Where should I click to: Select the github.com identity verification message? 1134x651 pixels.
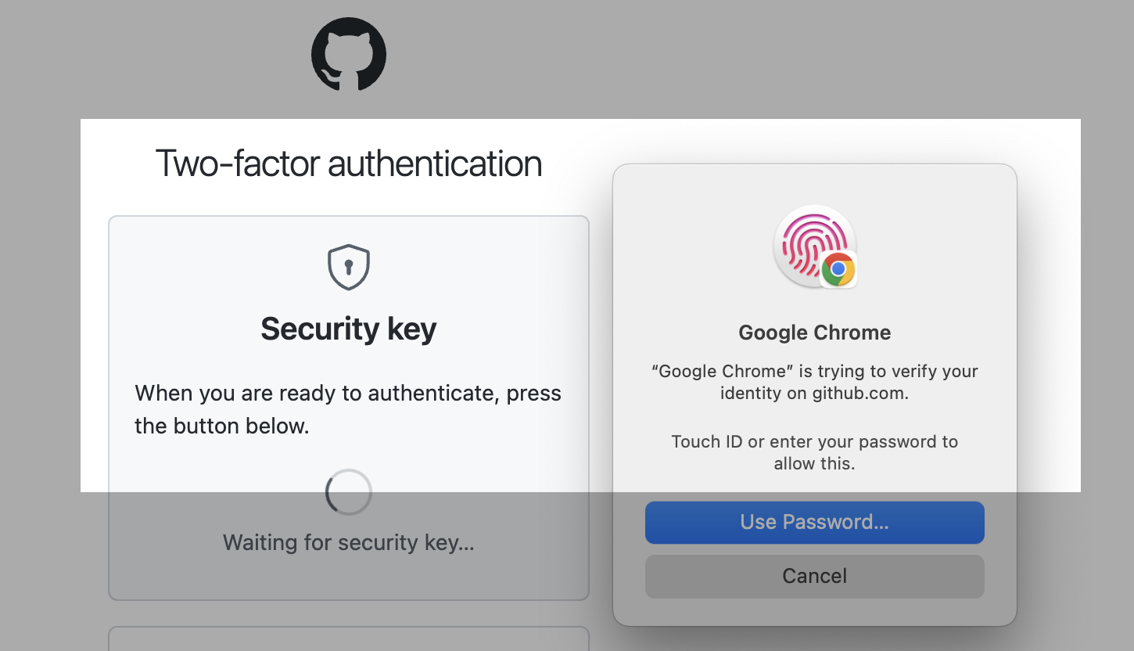(814, 382)
